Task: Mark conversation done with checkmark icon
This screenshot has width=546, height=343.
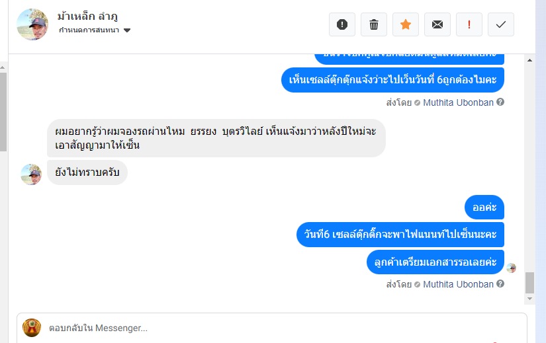Action: [501, 24]
